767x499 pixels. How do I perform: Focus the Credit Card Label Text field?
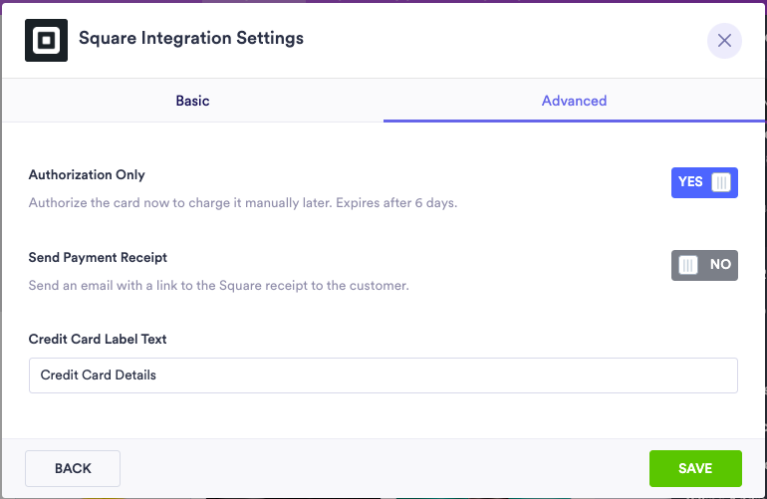point(383,375)
